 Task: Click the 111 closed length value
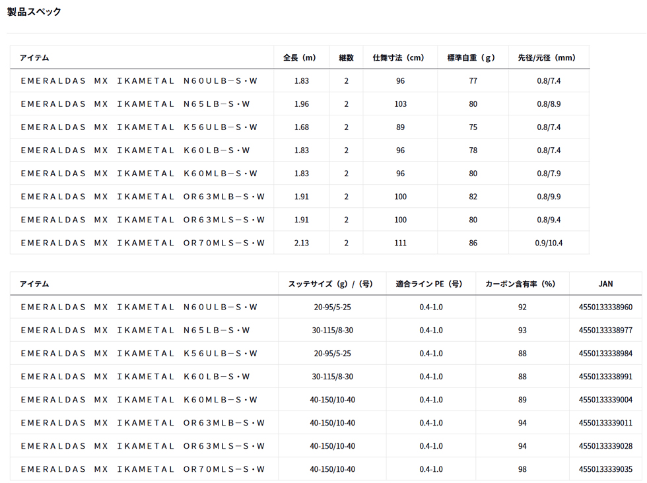(x=401, y=243)
